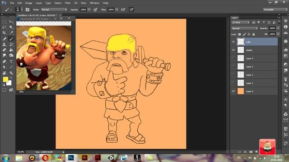Image resolution: width=289 pixels, height=162 pixels.
Task: Open the Filter menu
Action: [68, 3]
